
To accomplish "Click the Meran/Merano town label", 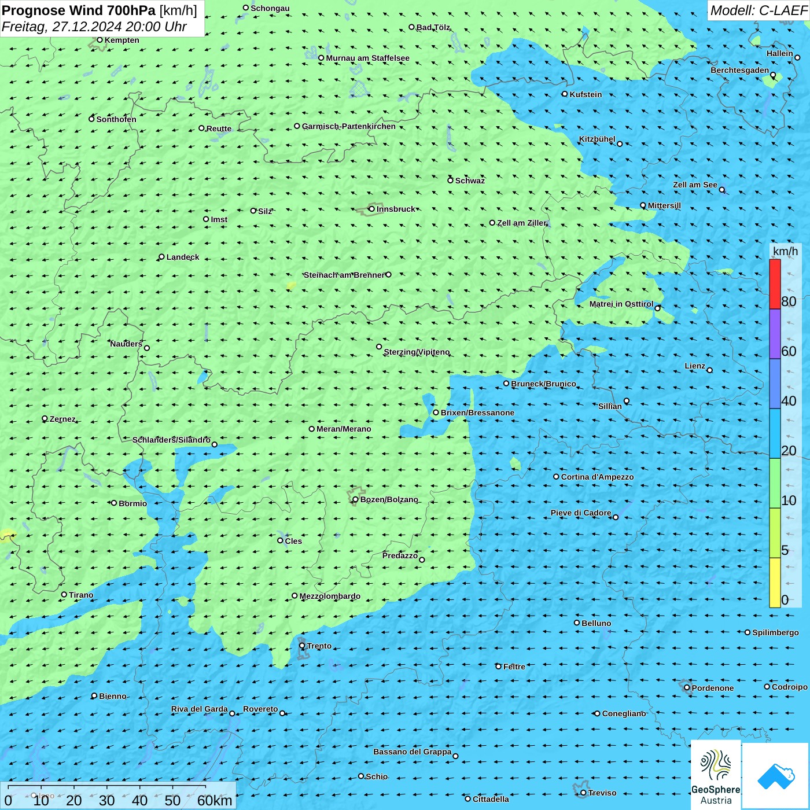I will [x=344, y=429].
